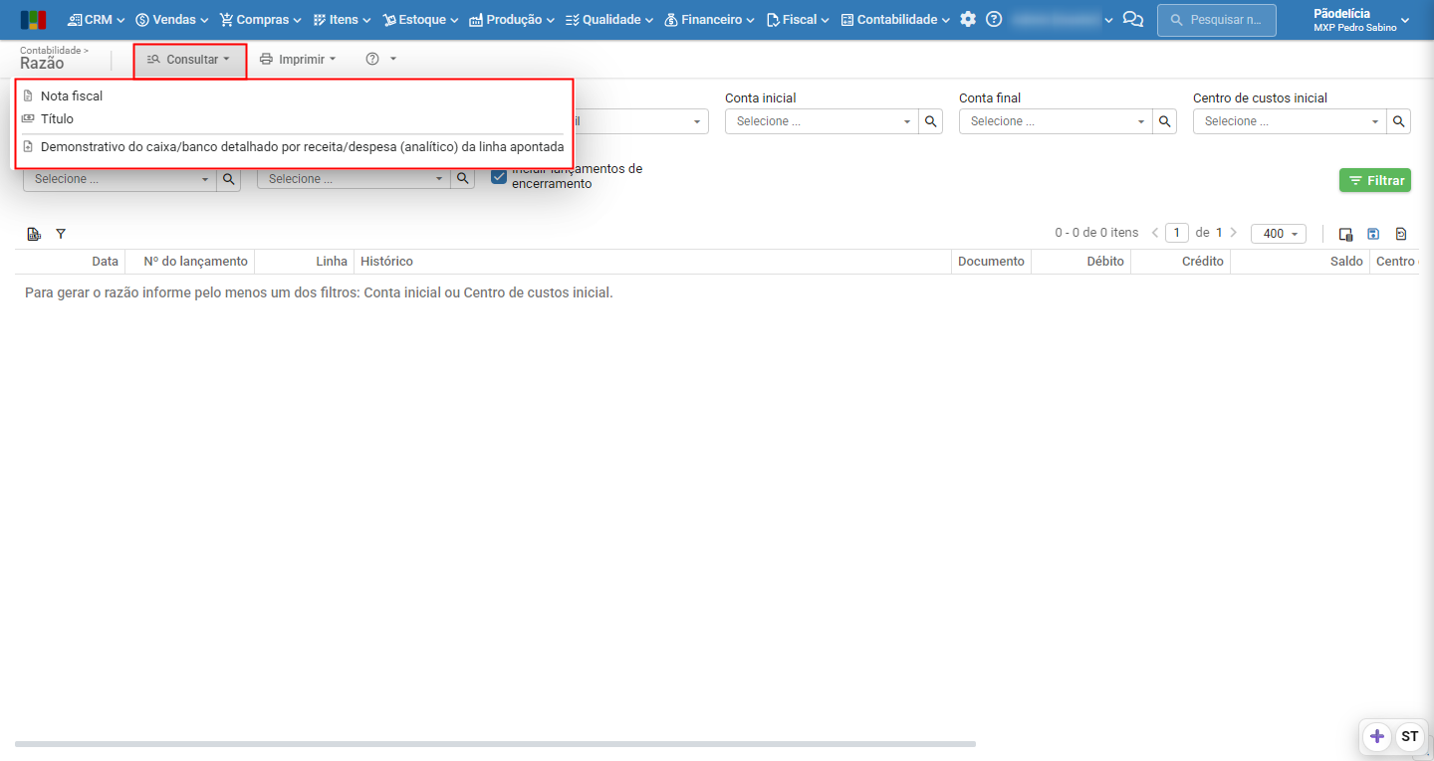
Task: Click the '0 - 0 de 0 itens' counter
Action: click(x=1096, y=233)
